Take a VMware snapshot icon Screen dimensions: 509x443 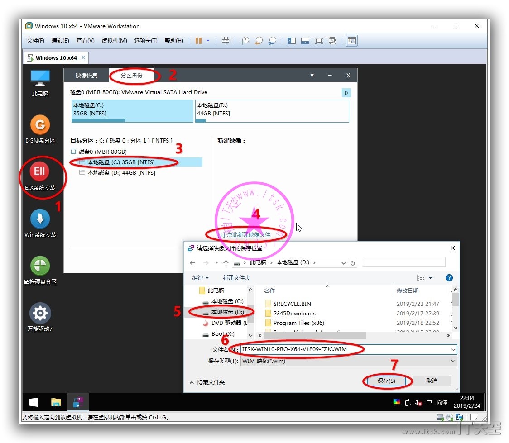(245, 41)
